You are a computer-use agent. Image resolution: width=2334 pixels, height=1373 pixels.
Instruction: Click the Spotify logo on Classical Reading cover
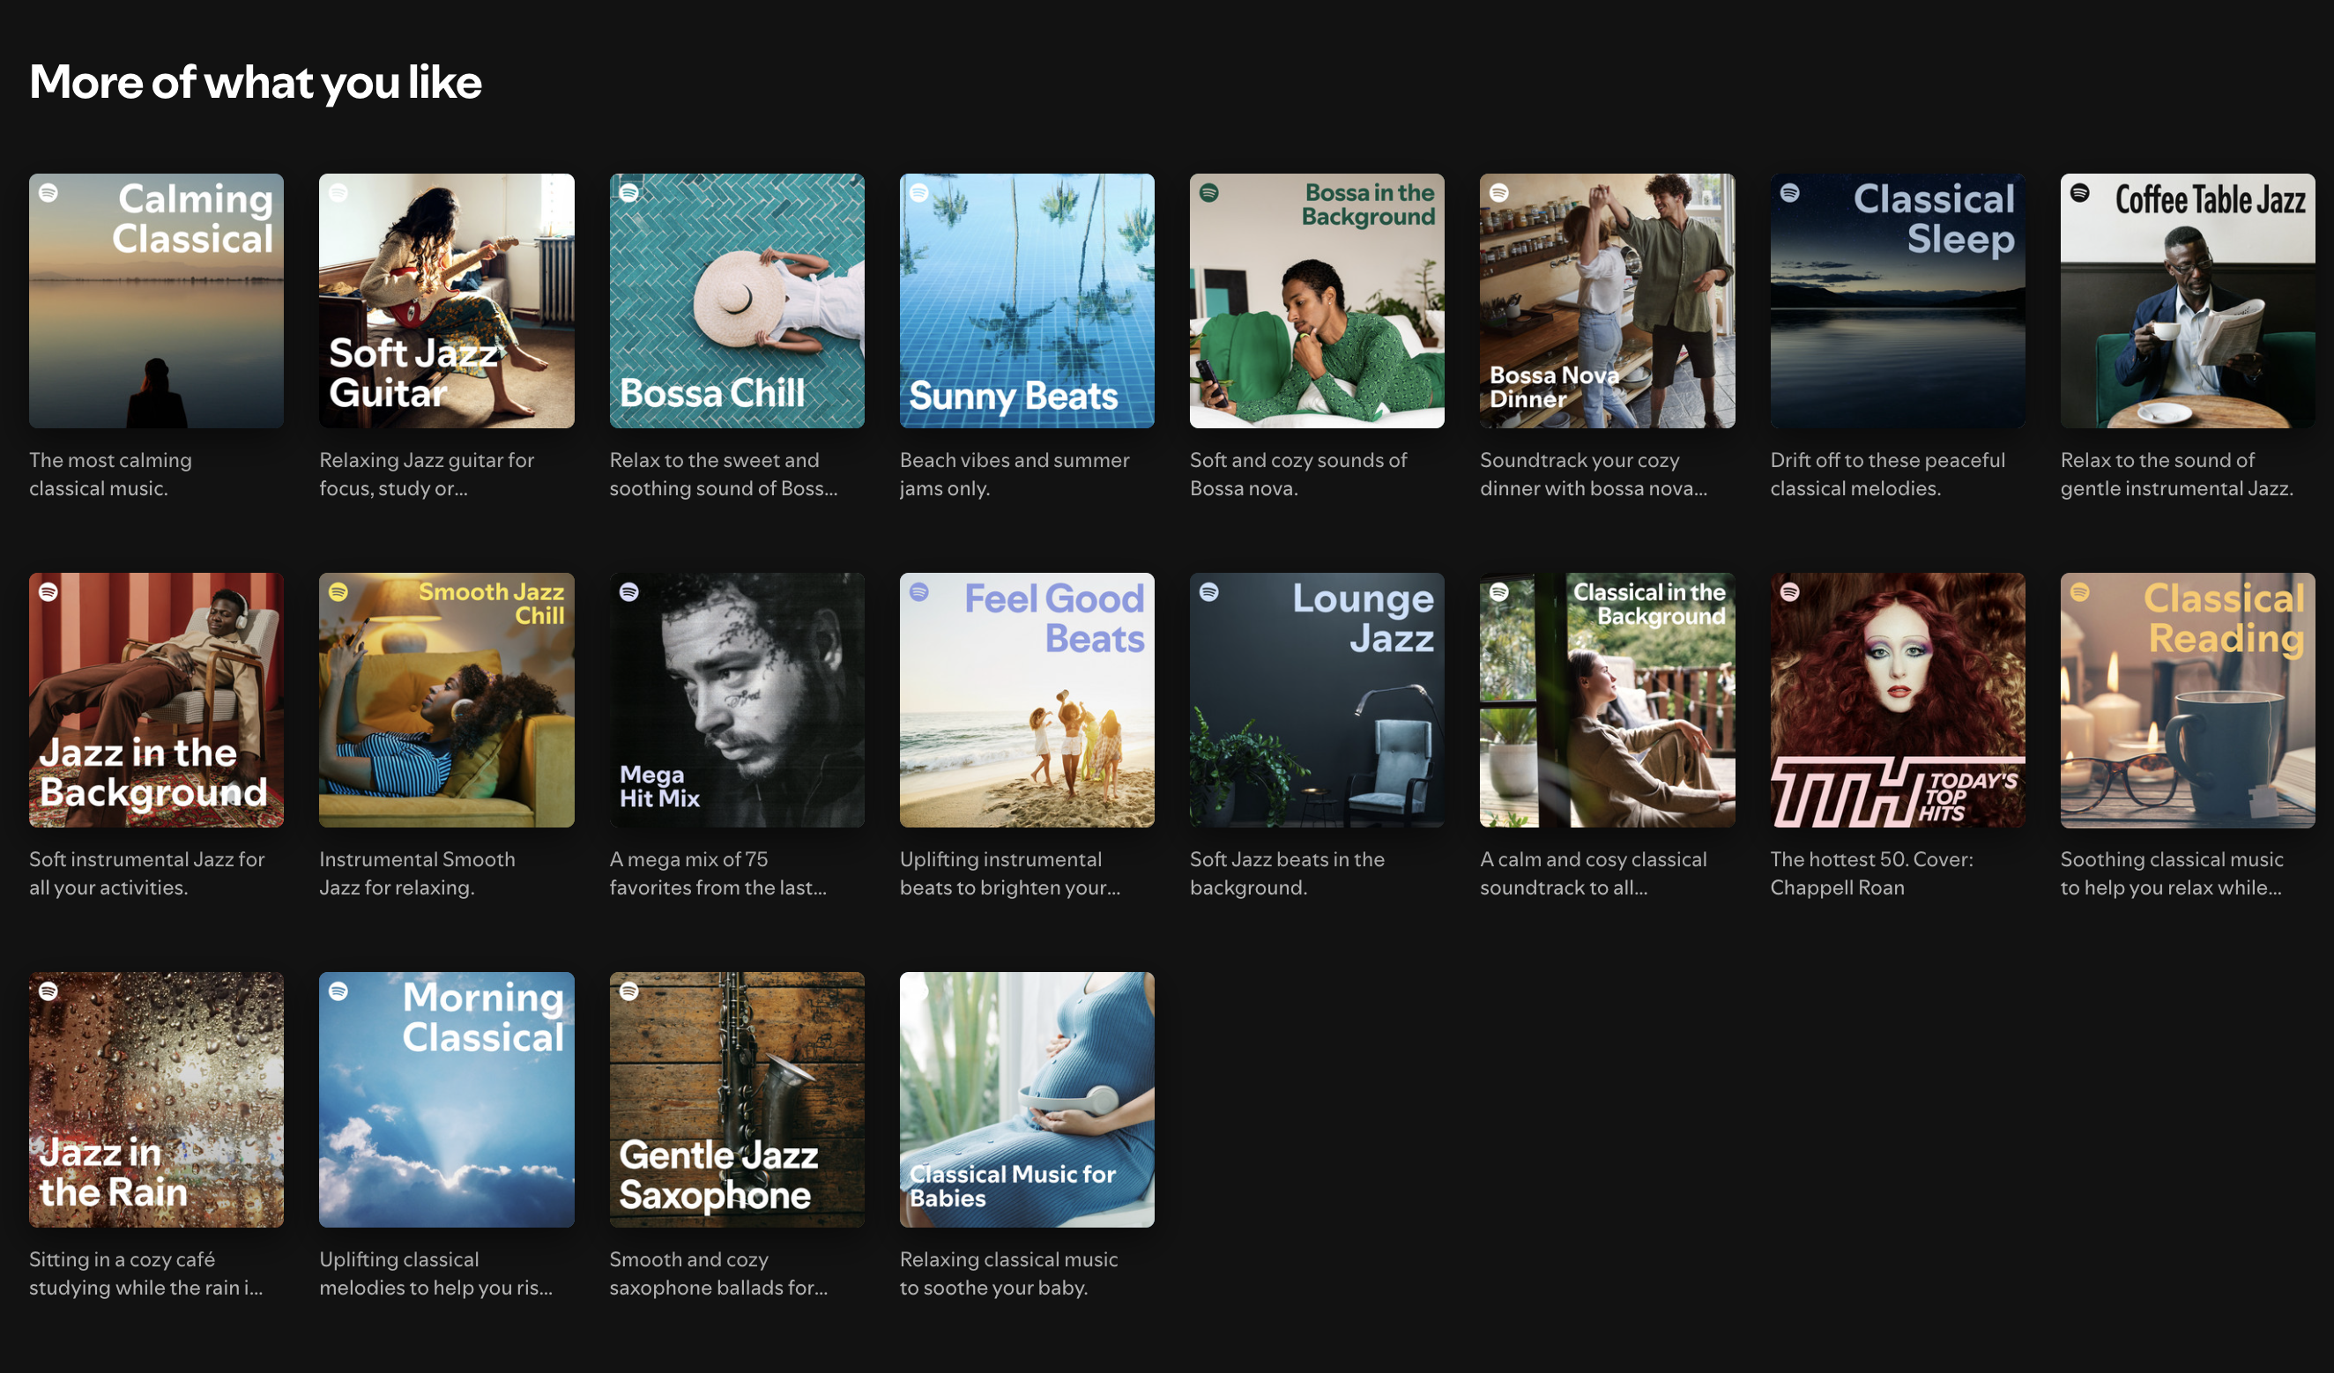click(2080, 591)
